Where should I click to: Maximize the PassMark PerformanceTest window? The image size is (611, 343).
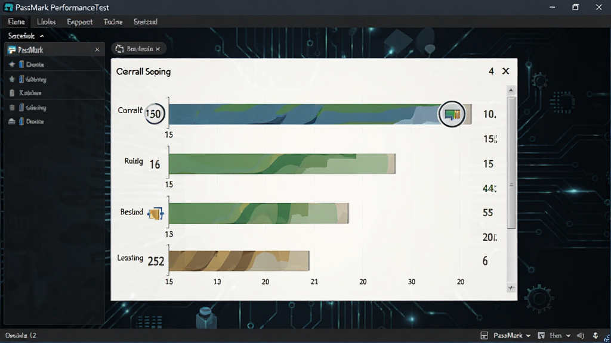(x=576, y=7)
